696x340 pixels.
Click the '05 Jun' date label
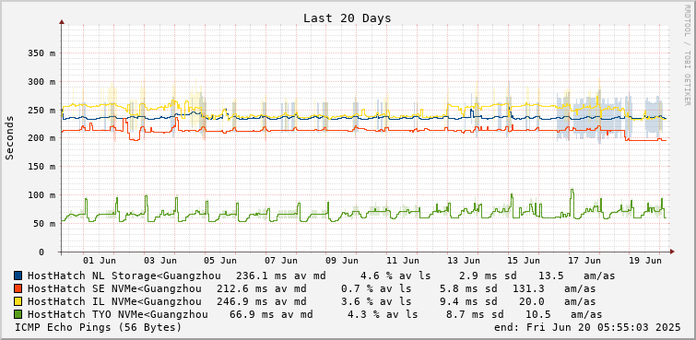[221, 261]
